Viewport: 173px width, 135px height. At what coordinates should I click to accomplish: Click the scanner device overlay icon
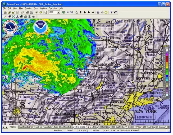(25, 17)
